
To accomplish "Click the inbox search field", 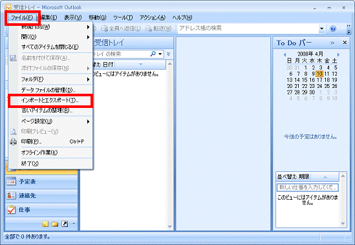I will coord(122,54).
